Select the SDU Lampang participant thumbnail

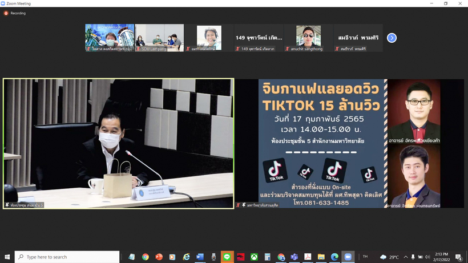click(x=159, y=38)
